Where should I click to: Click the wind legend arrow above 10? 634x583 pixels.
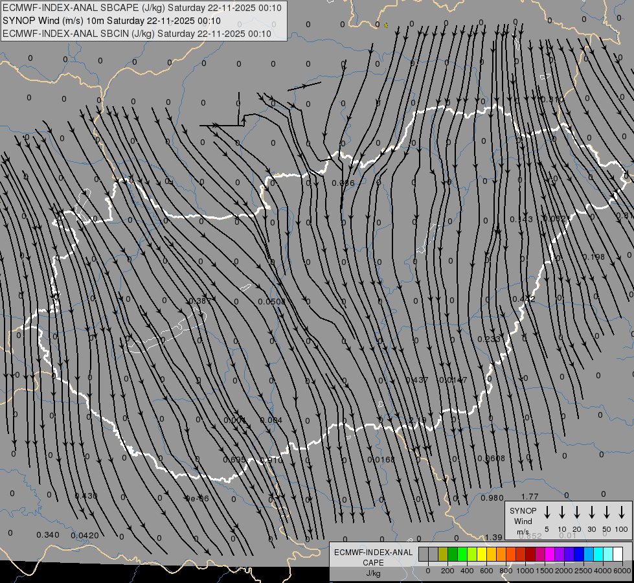coord(562,512)
